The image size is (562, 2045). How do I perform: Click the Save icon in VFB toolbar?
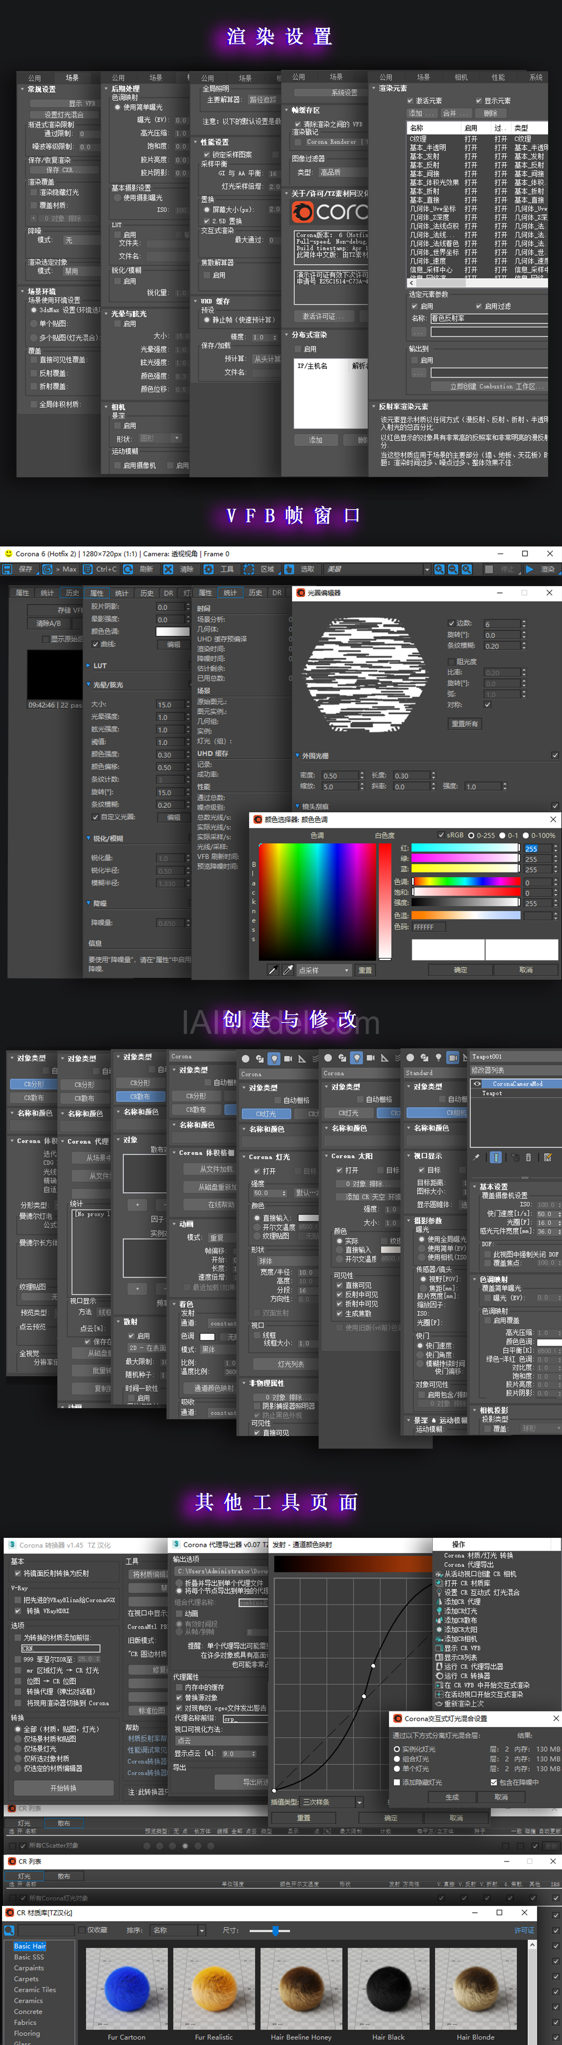point(7,569)
